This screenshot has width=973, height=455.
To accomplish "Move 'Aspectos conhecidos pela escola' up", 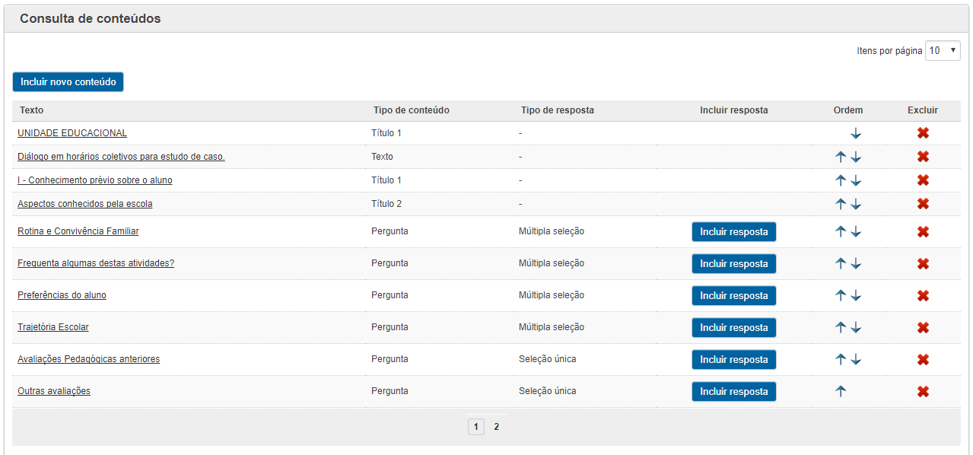I will click(841, 204).
